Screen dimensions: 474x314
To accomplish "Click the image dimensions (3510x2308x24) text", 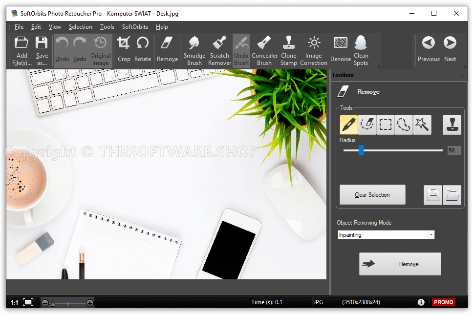I will pos(361,302).
